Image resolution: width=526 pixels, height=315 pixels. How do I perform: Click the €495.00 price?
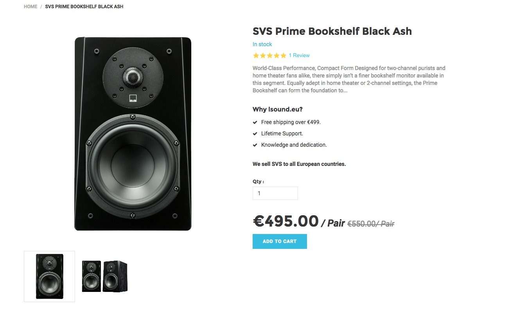point(286,221)
